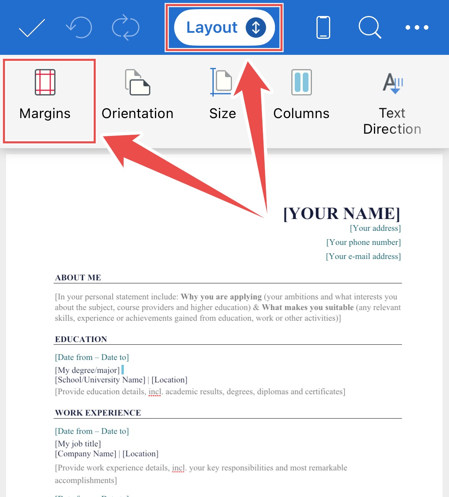449x497 pixels.
Task: Tap the [Your phone number] placeholder
Action: (x=364, y=242)
